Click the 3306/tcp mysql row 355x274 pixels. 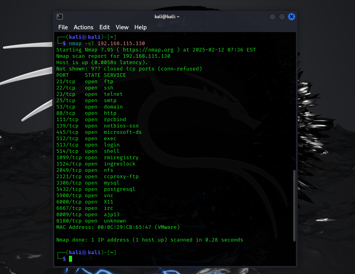[x=88, y=183]
